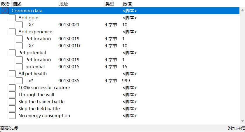
Task: Select the All pet health entry text
Action: coord(32,74)
